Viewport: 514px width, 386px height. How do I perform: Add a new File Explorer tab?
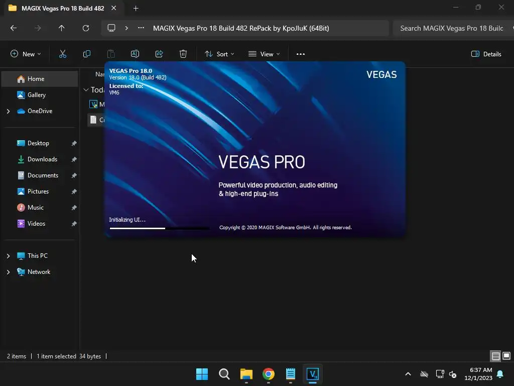tap(136, 8)
